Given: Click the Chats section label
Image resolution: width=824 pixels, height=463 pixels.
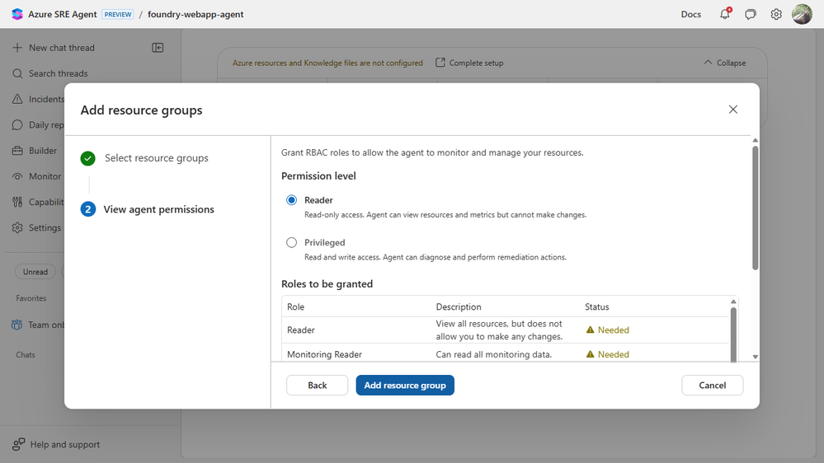Looking at the screenshot, I should point(26,355).
